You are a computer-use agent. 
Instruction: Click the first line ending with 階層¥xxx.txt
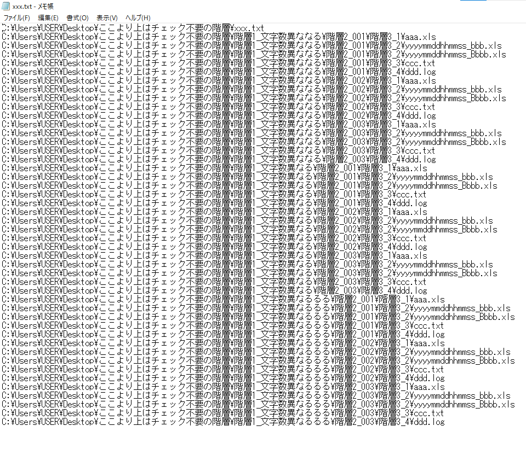pos(133,28)
